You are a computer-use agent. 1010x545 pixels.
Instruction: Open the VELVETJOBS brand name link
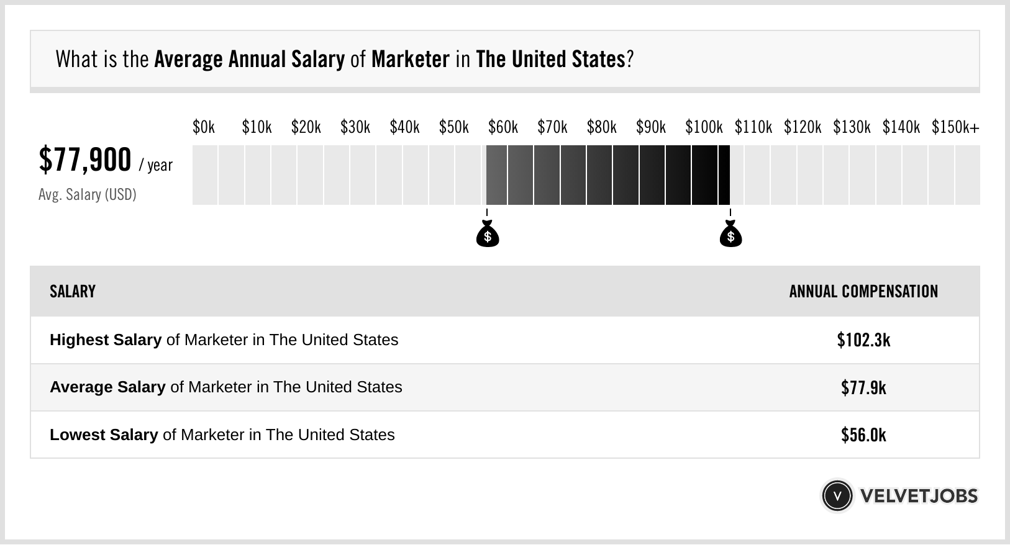click(x=919, y=496)
